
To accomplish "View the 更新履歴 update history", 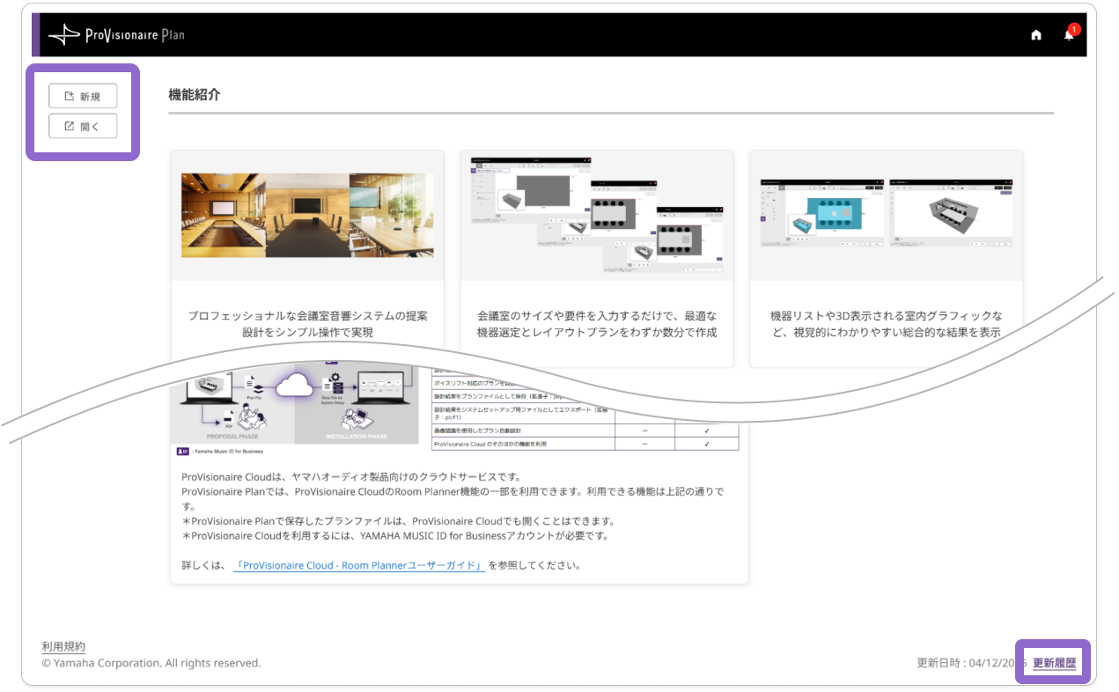I will [x=1055, y=663].
